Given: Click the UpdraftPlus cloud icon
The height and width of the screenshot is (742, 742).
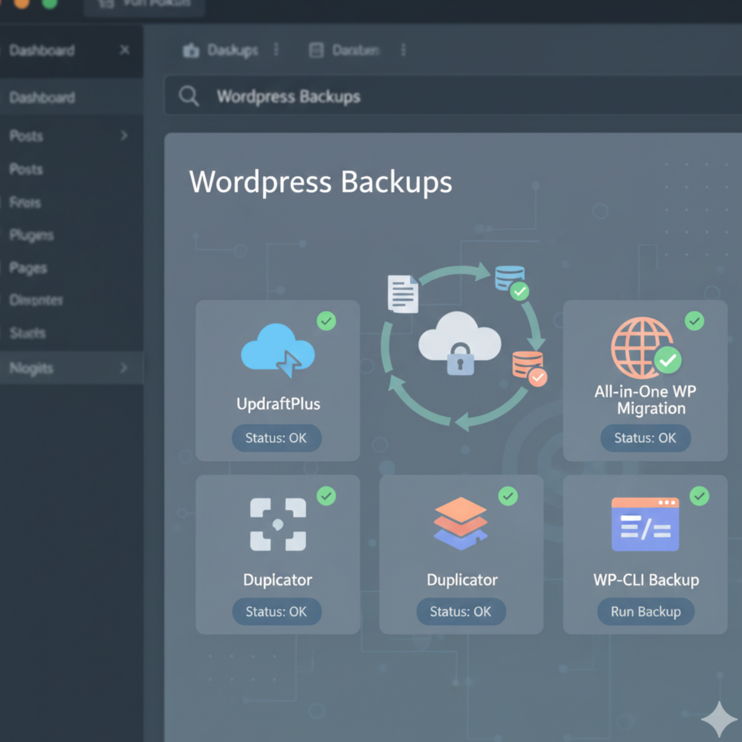Looking at the screenshot, I should click(278, 350).
